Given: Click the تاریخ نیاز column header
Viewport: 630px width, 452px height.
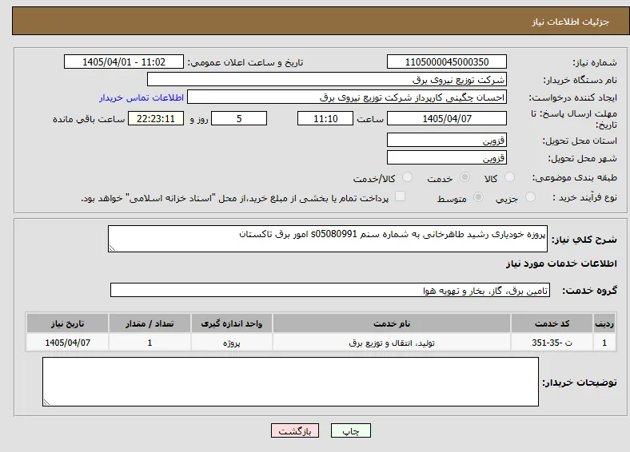Looking at the screenshot, I should pos(67,323).
